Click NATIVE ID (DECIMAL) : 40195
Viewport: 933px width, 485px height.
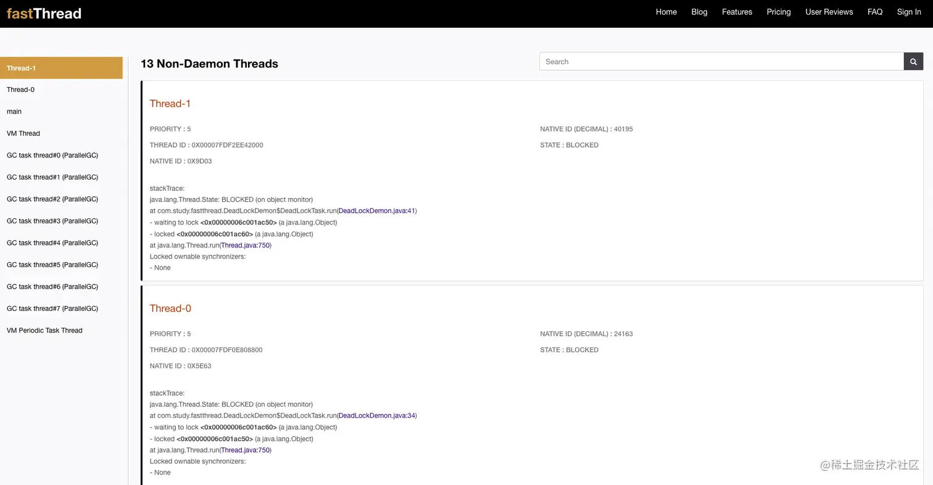pos(586,129)
